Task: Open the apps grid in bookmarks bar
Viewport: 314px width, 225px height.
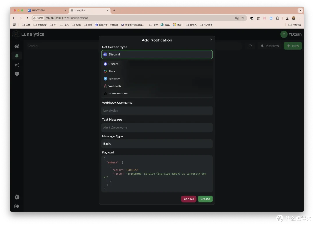Action: (15, 25)
